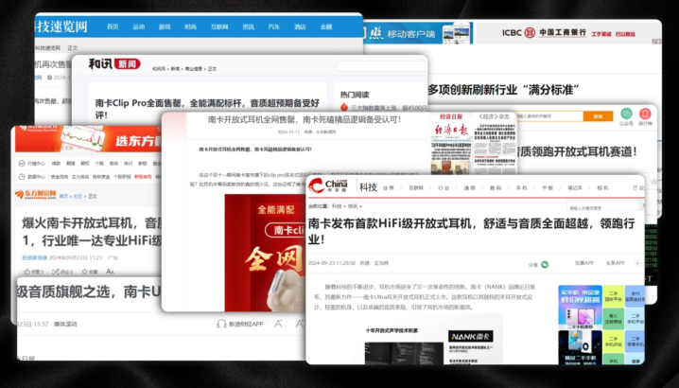The height and width of the screenshot is (388, 679).
Task: Open 数码 in the 中华网 科技 navigation bar
Action: 496,187
